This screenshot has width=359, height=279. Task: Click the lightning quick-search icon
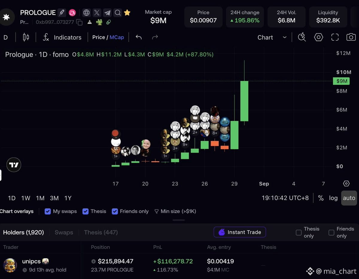(x=302, y=37)
